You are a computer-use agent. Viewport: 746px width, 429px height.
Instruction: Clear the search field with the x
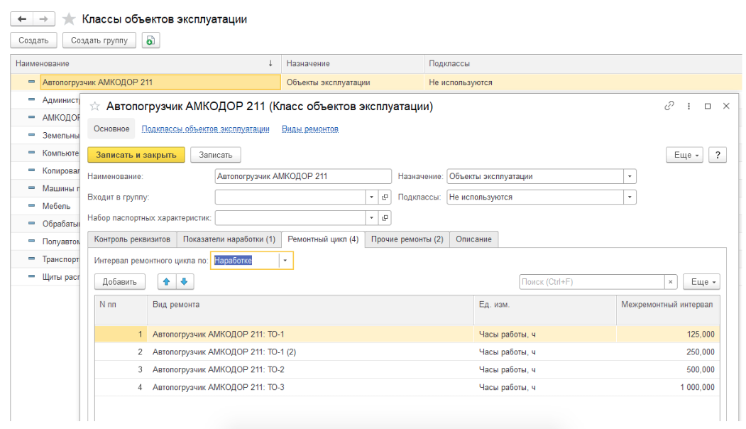670,282
